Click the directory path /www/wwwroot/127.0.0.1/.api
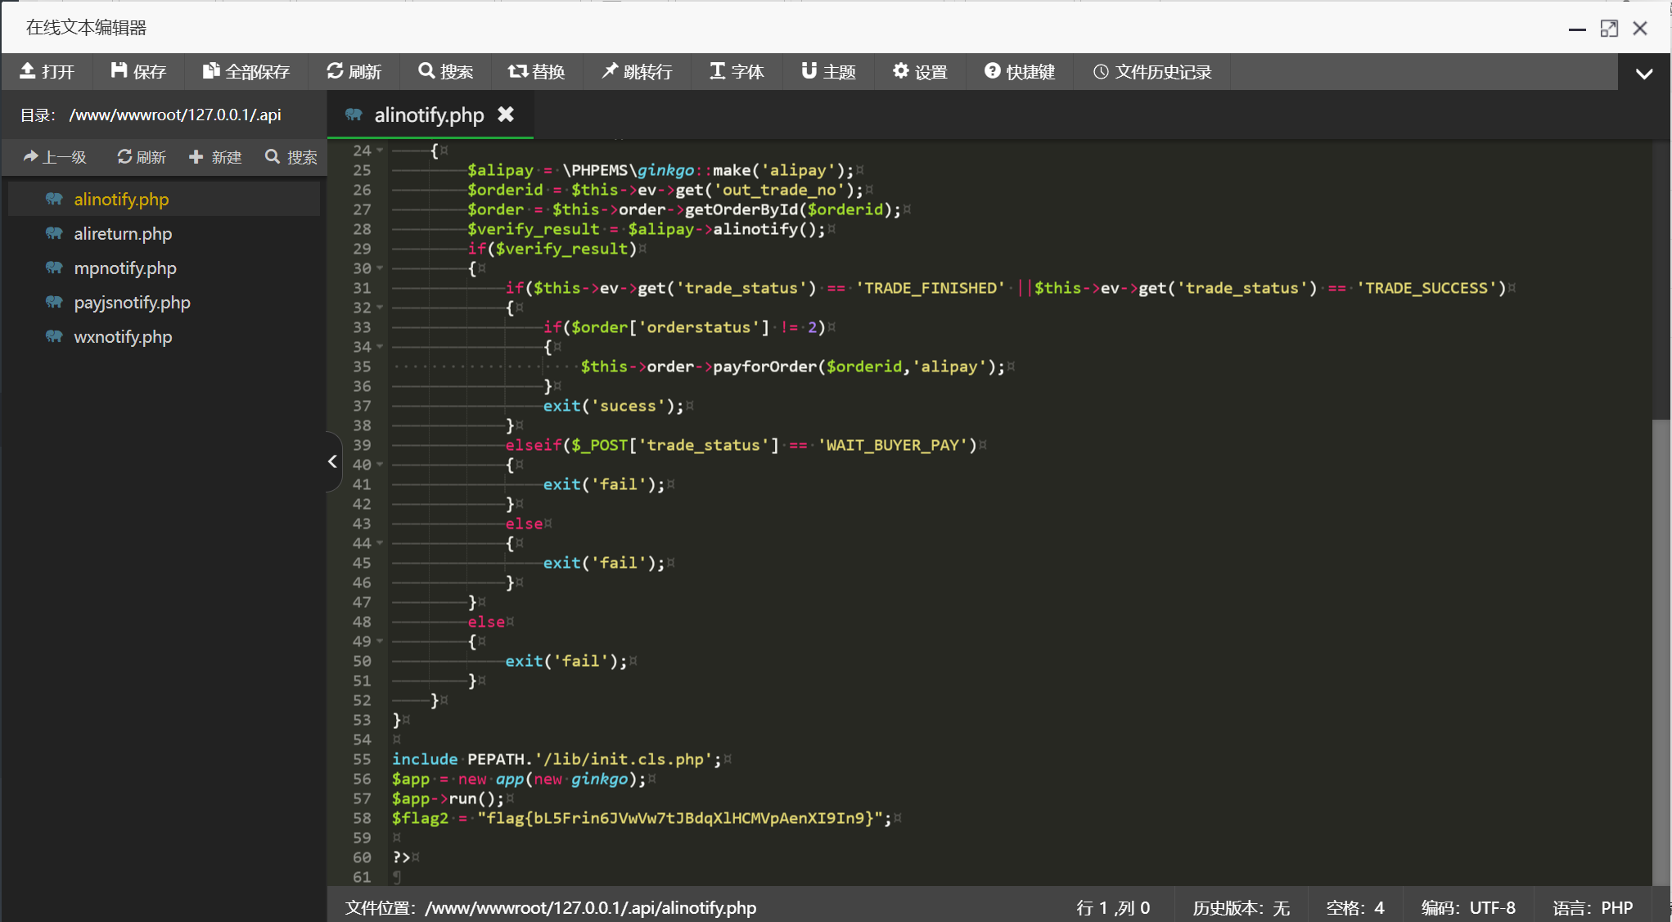 [x=175, y=115]
